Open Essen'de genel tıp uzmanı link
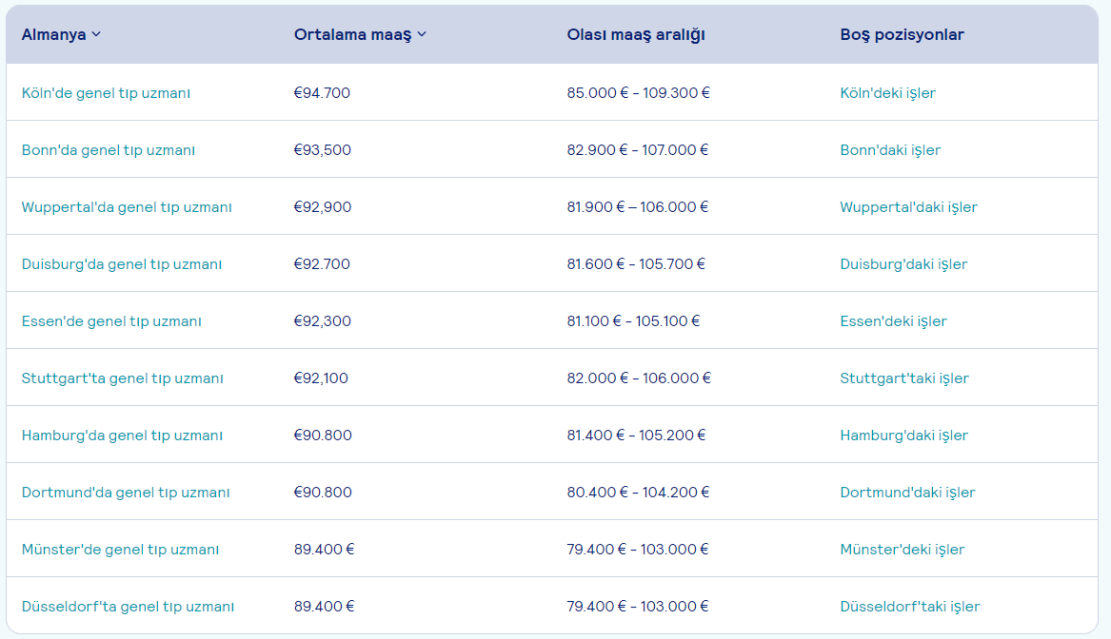The height and width of the screenshot is (639, 1111). point(111,321)
